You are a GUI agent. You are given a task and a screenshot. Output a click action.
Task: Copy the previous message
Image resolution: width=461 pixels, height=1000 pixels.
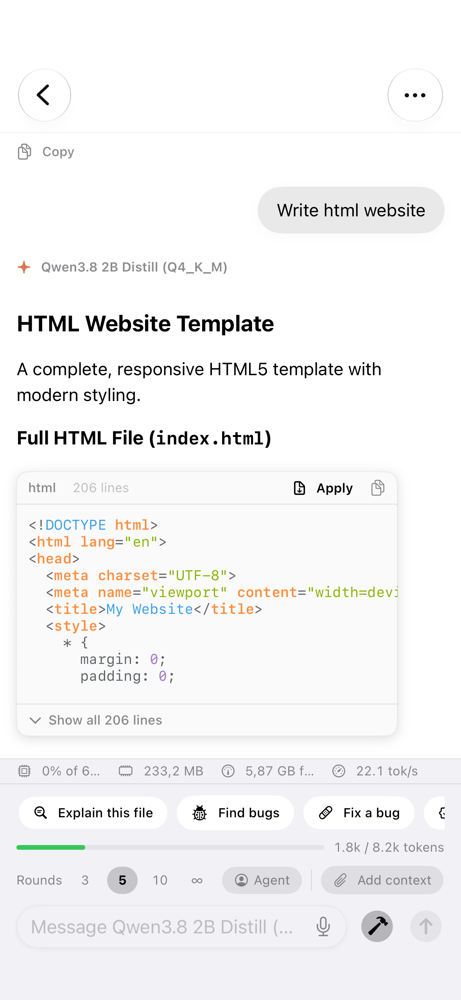click(x=46, y=152)
